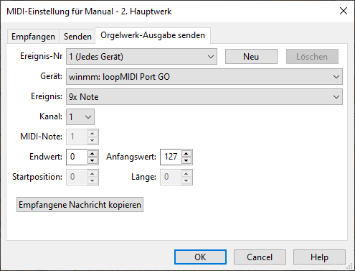Decrease the Endwert value with down arrow
Image resolution: width=355 pixels, height=271 pixels.
[x=93, y=161]
